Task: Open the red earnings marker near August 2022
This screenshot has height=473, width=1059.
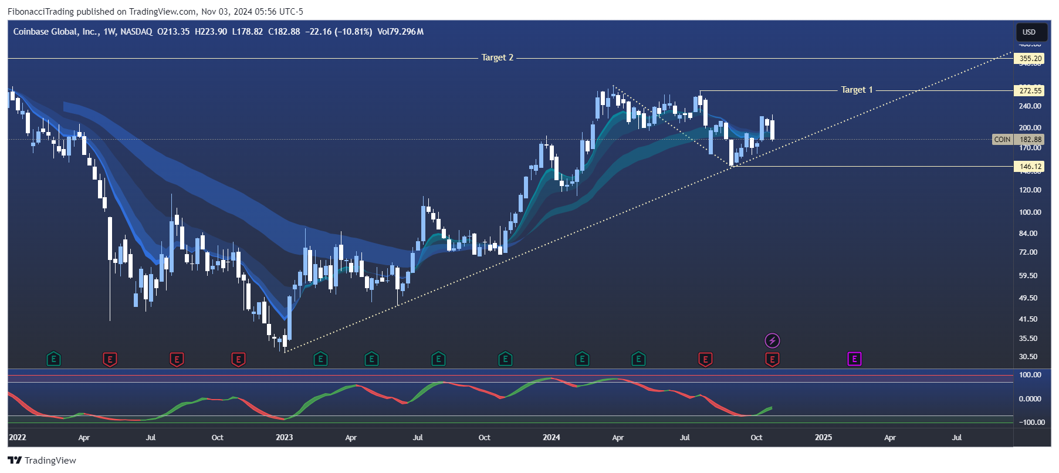Action: tap(177, 359)
